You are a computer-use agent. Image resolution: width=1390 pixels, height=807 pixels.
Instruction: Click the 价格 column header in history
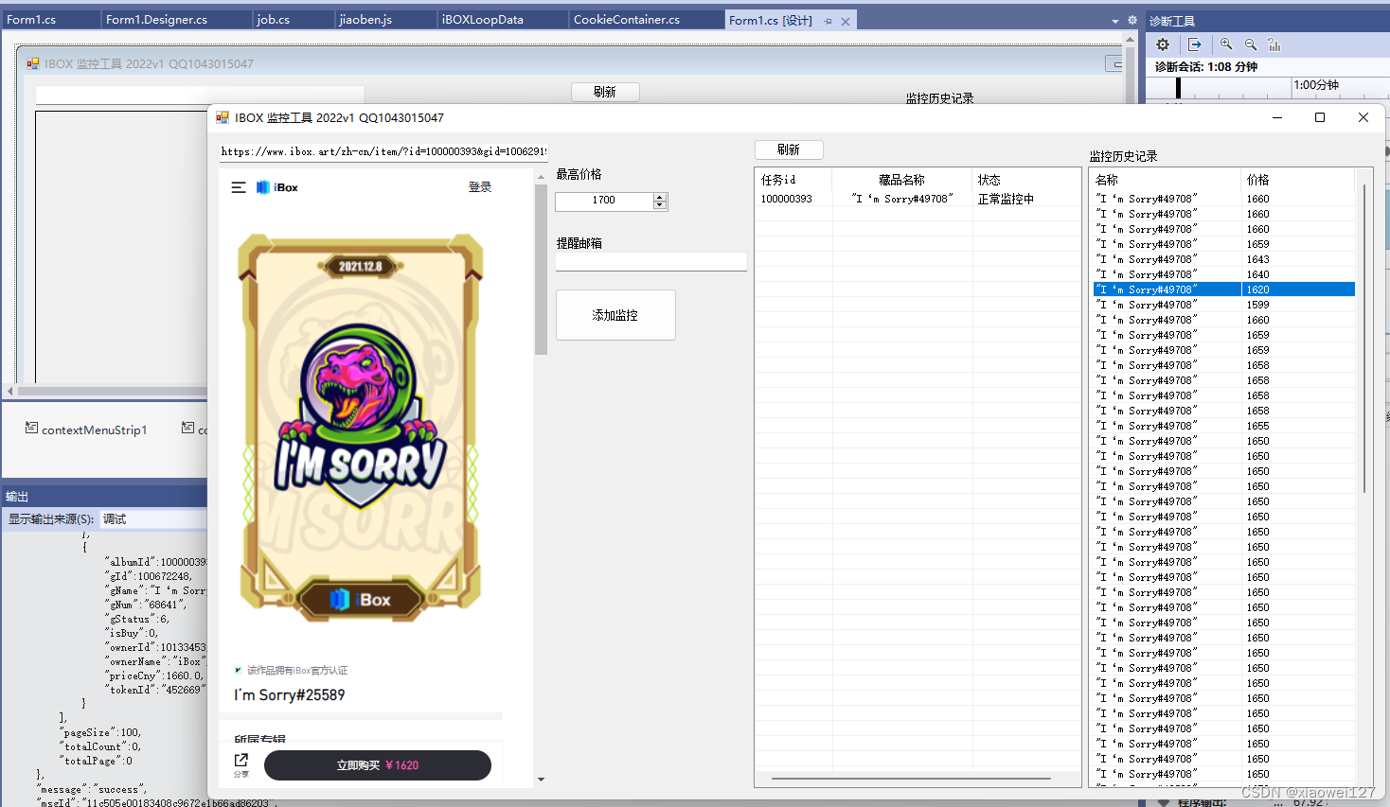(1298, 179)
